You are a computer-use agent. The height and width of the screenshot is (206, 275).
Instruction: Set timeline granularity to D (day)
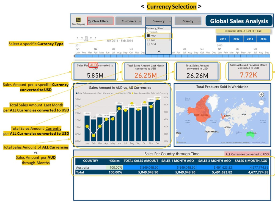click(95, 38)
